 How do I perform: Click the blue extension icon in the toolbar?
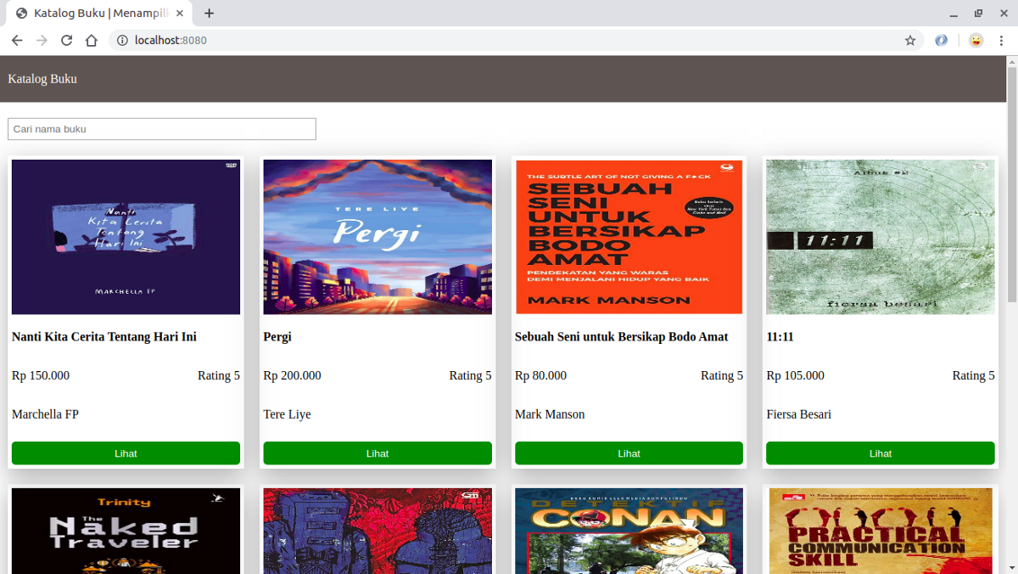tap(941, 40)
